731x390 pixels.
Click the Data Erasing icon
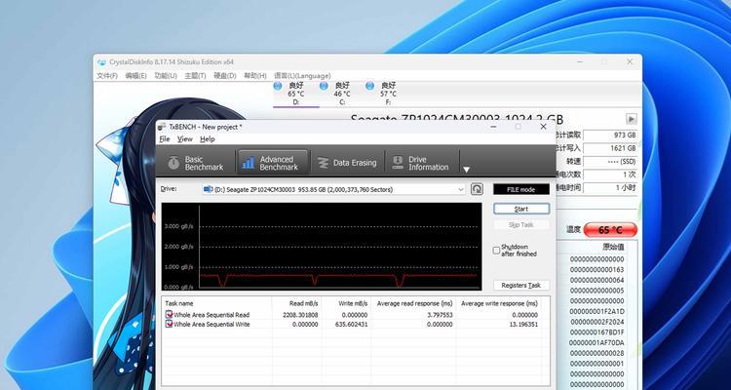(323, 163)
